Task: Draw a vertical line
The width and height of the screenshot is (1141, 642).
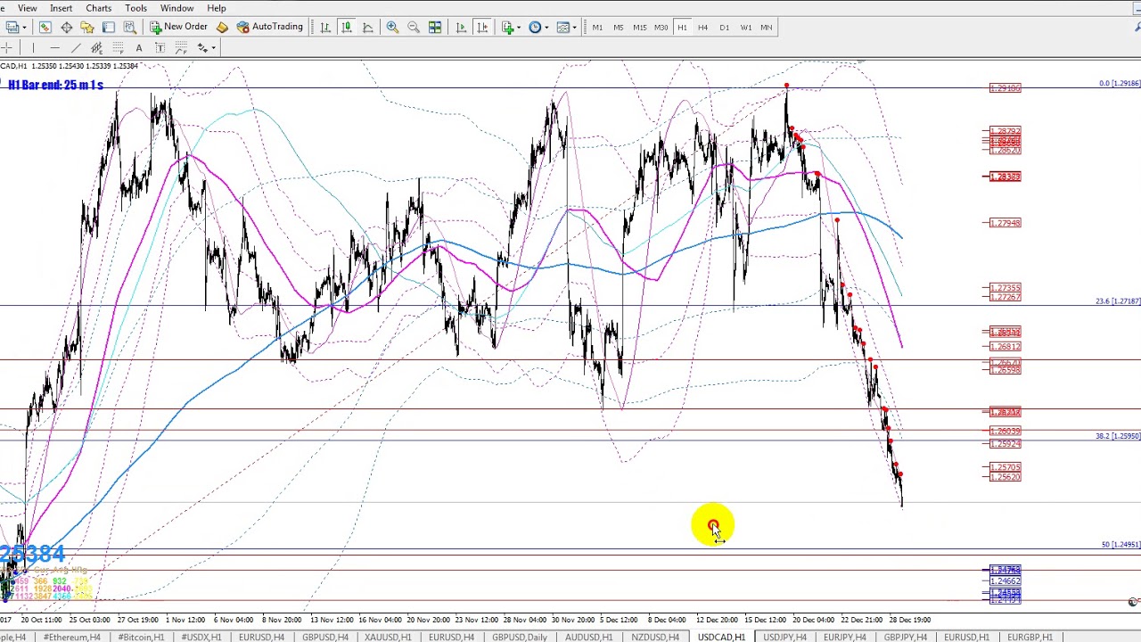Action: [33, 47]
